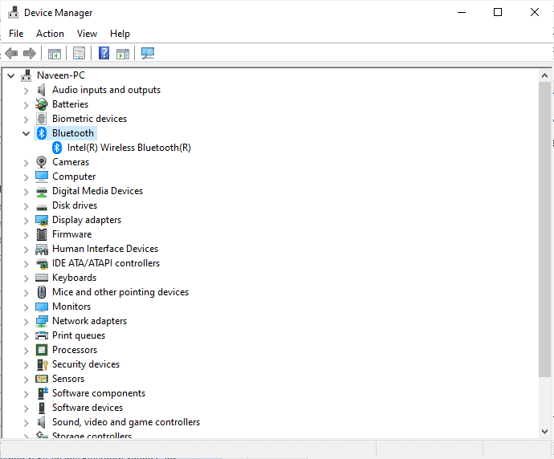Image resolution: width=554 pixels, height=459 pixels.
Task: Select the Processors tree item
Action: [75, 350]
